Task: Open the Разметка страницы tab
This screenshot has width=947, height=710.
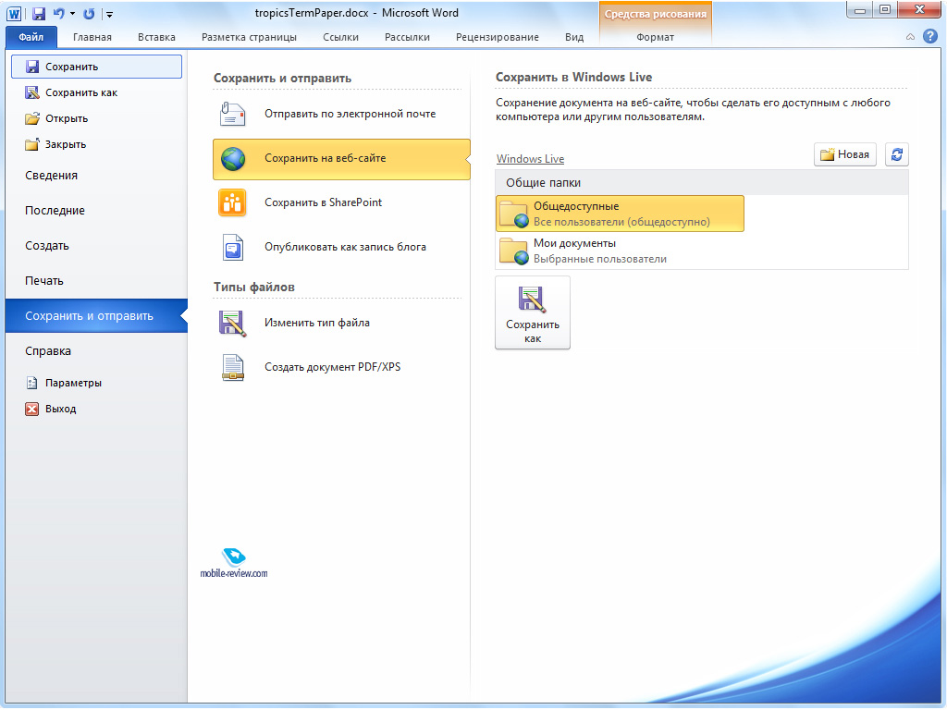Action: [249, 37]
